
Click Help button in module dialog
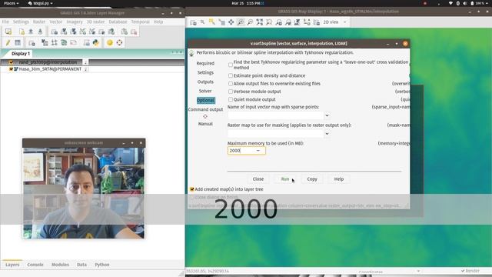339,179
